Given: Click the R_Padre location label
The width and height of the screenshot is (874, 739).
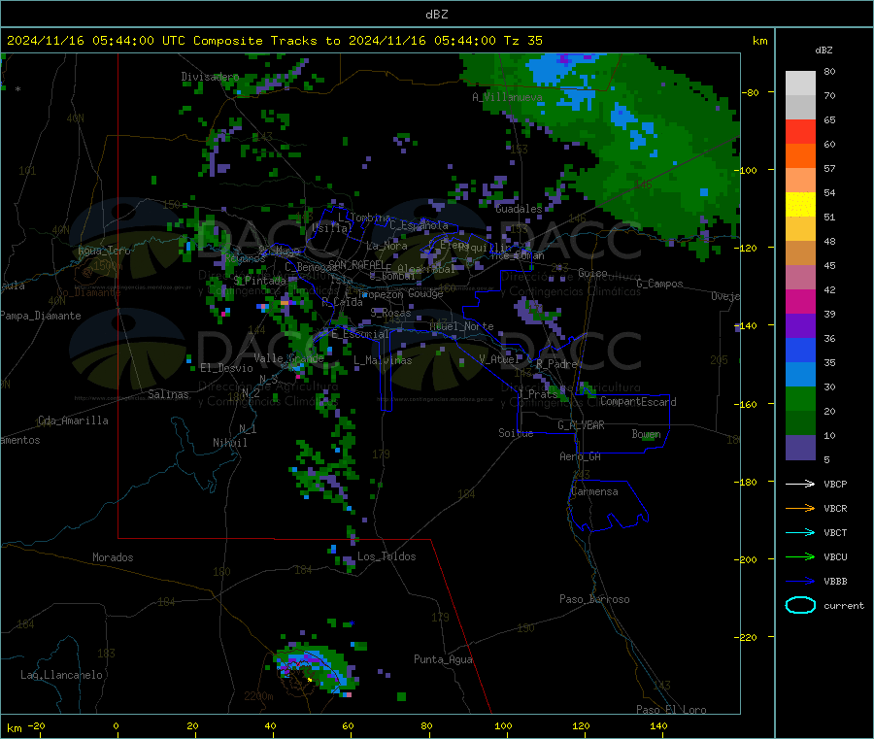Looking at the screenshot, I should pyautogui.click(x=556, y=364).
